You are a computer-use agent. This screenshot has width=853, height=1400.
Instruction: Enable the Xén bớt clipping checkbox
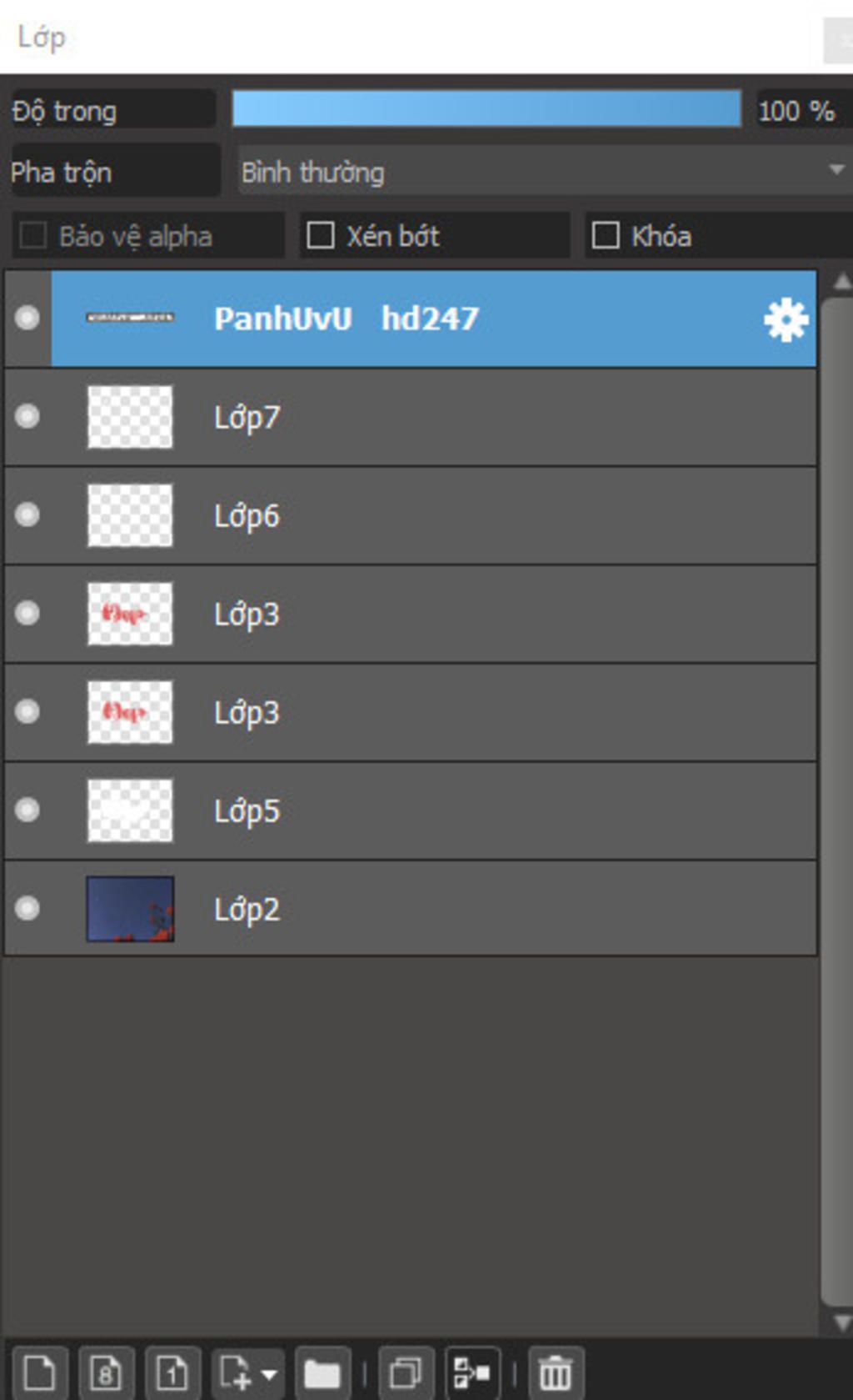321,235
